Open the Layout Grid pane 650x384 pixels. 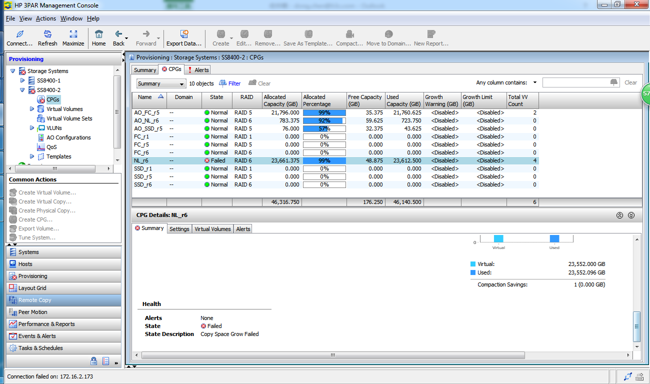coord(63,288)
